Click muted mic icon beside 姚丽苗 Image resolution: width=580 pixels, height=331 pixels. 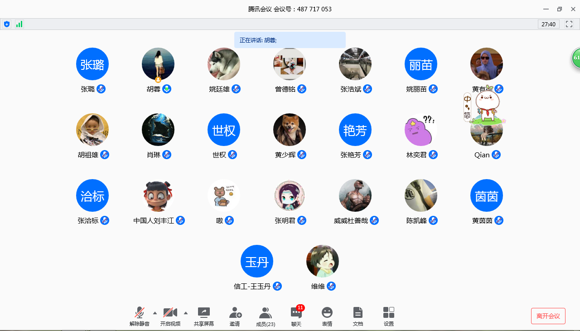(x=433, y=89)
